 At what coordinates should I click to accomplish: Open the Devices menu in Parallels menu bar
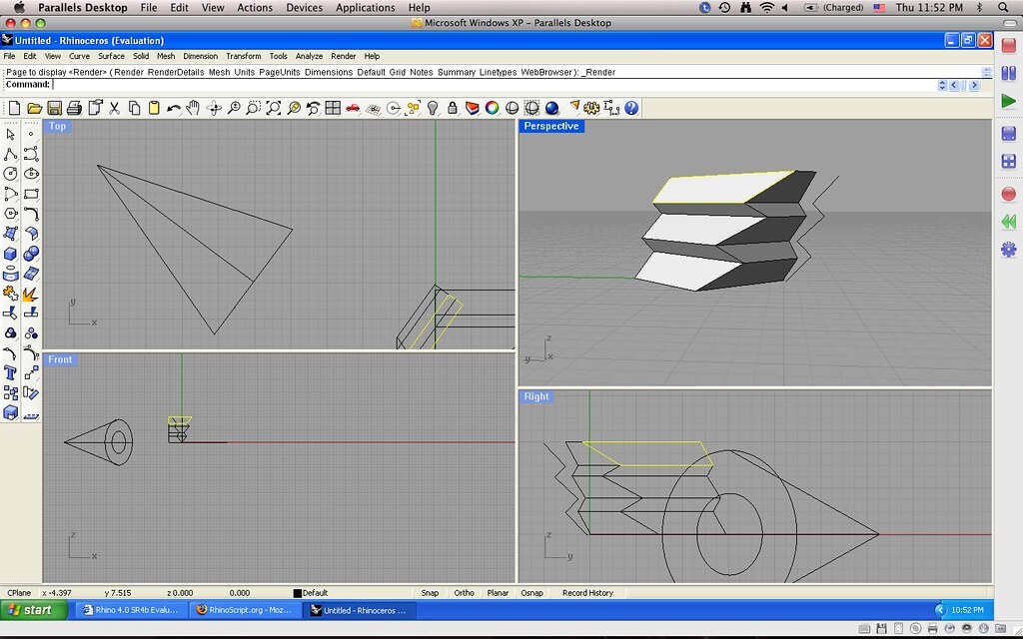pyautogui.click(x=304, y=8)
